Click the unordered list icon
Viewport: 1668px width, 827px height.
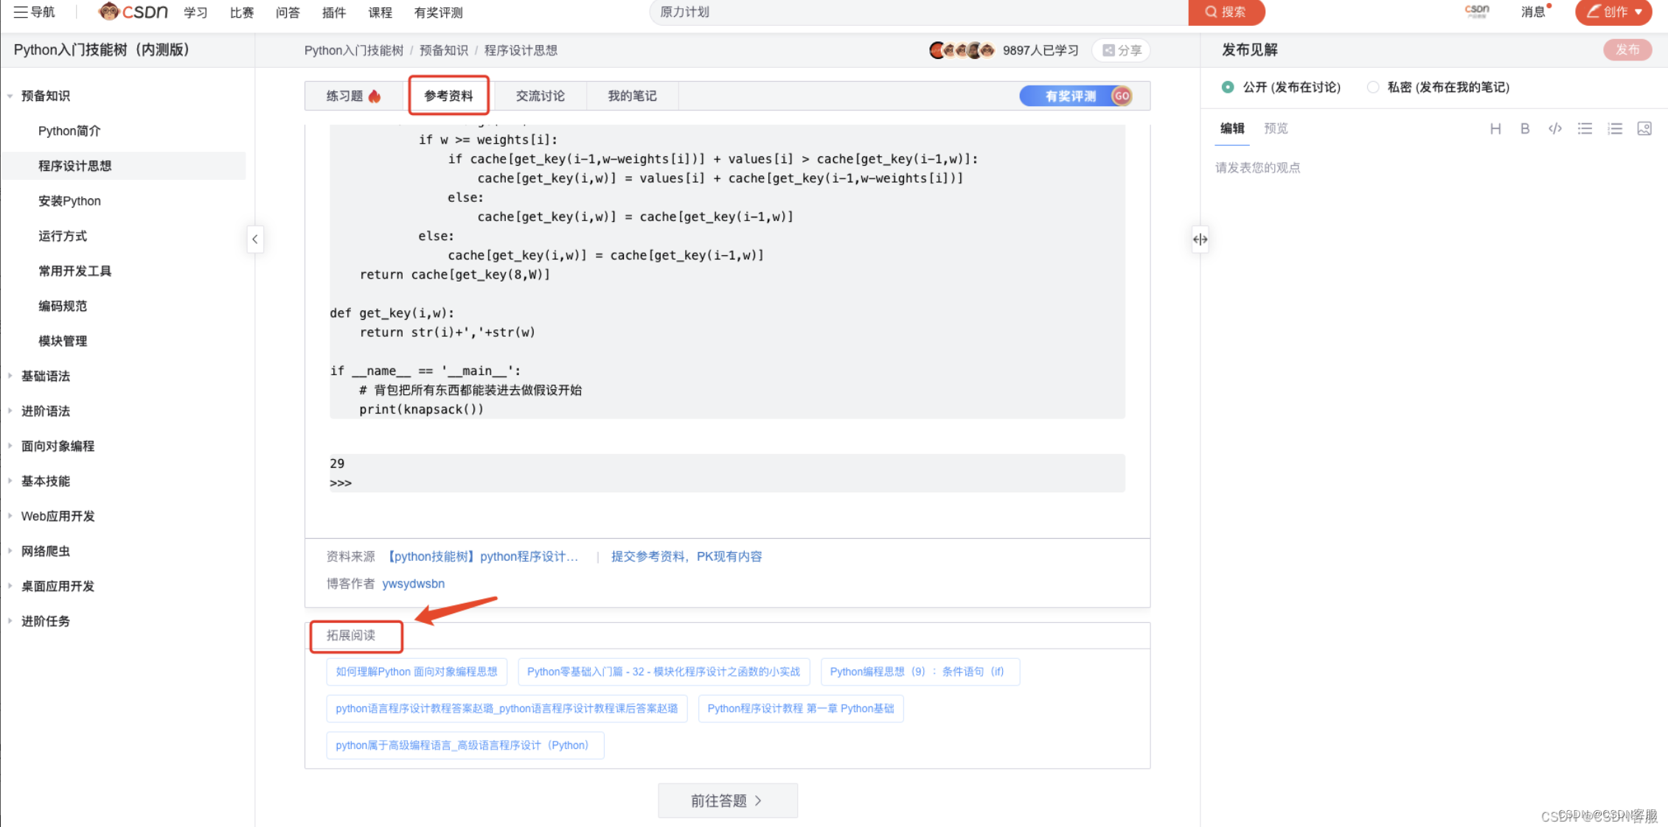click(1585, 129)
